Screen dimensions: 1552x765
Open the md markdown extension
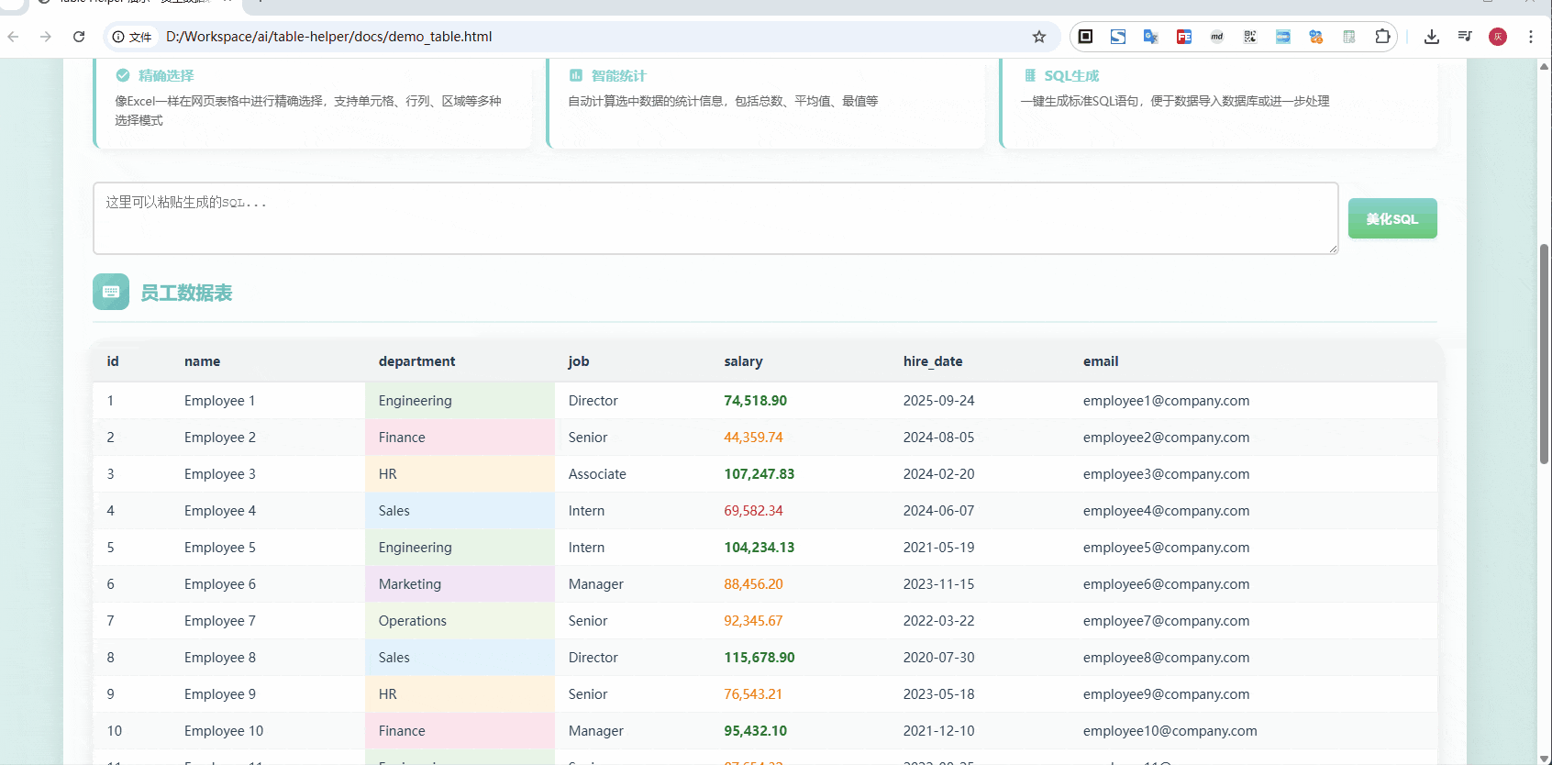click(1217, 37)
